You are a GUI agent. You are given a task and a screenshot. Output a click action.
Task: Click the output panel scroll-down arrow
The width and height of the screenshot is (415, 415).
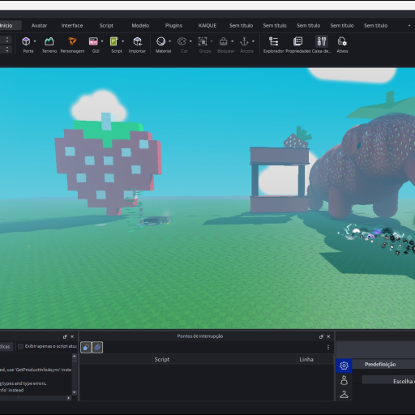[75, 392]
